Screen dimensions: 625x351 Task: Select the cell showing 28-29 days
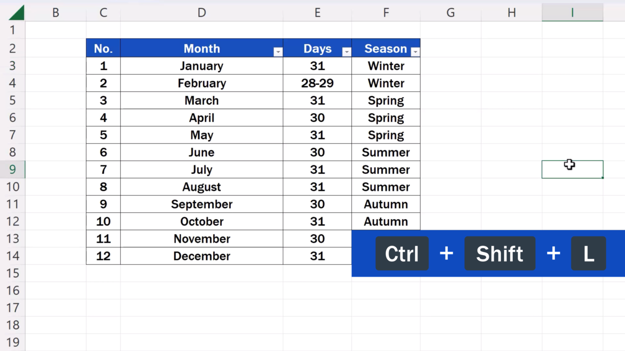317,83
